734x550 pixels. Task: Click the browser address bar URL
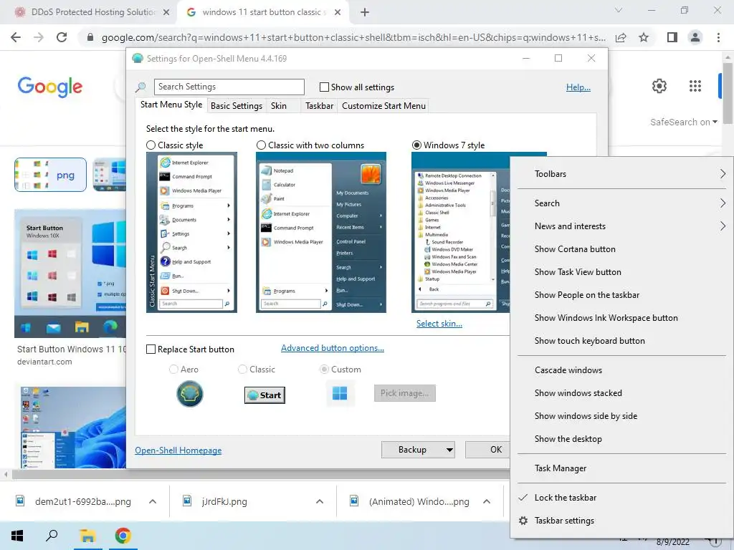click(353, 37)
